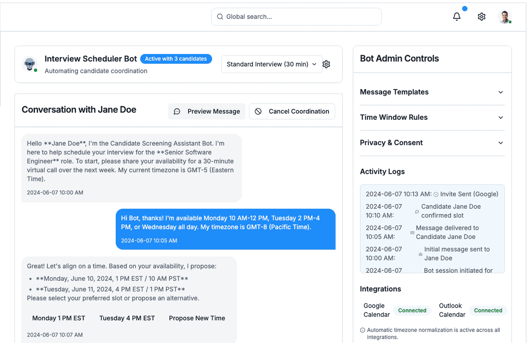The height and width of the screenshot is (343, 527).
Task: Open Standard Interview (30 min) dropdown
Action: [x=271, y=64]
